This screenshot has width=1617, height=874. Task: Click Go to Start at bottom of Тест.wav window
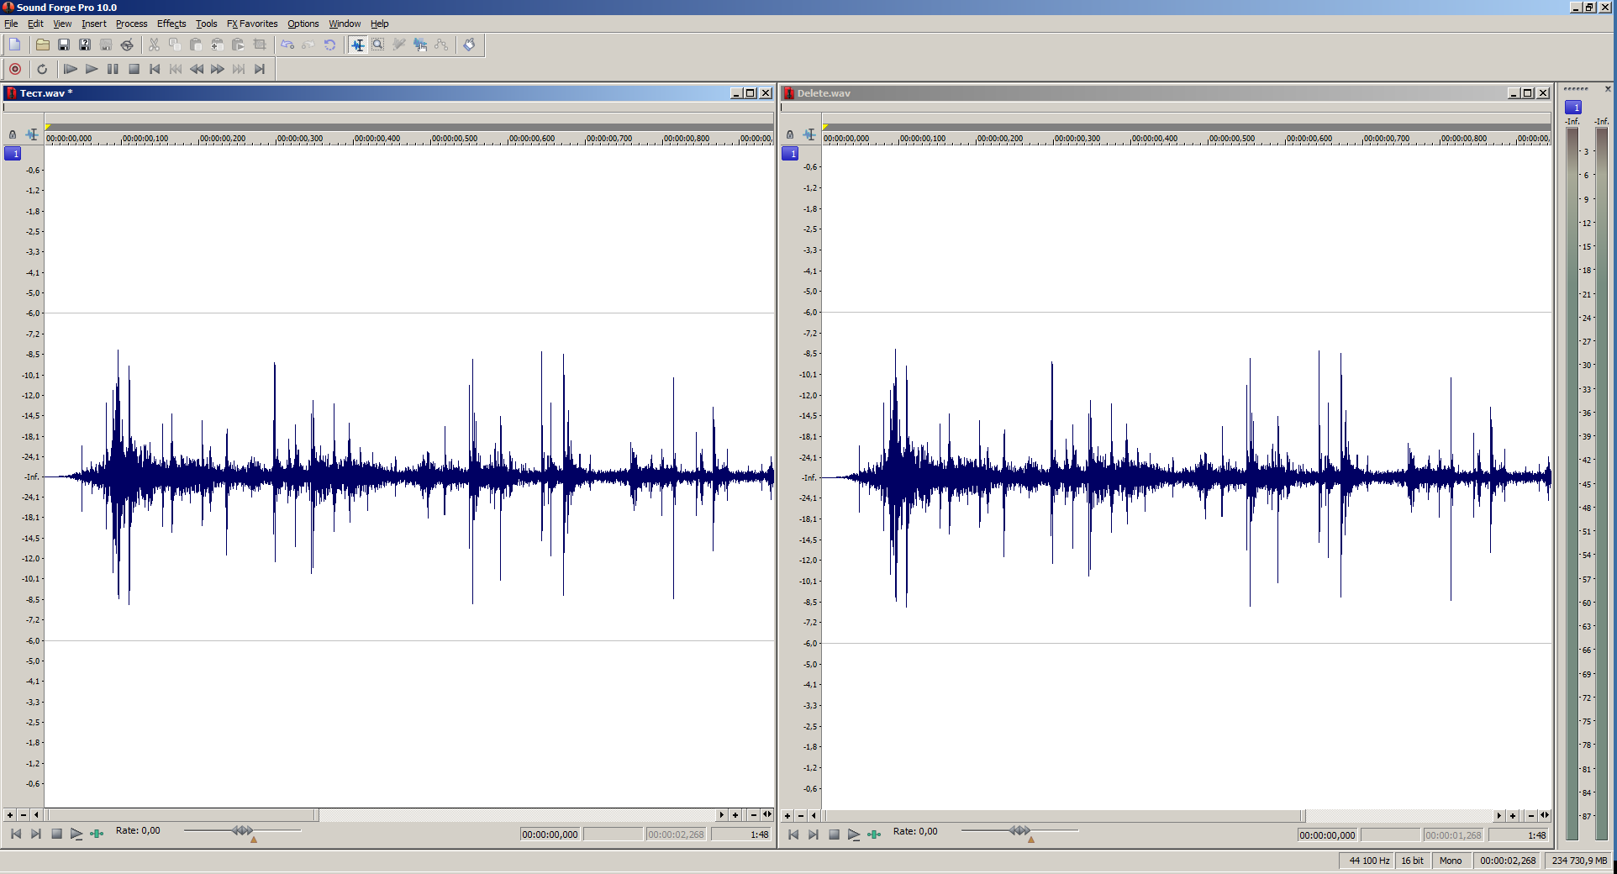pyautogui.click(x=16, y=834)
